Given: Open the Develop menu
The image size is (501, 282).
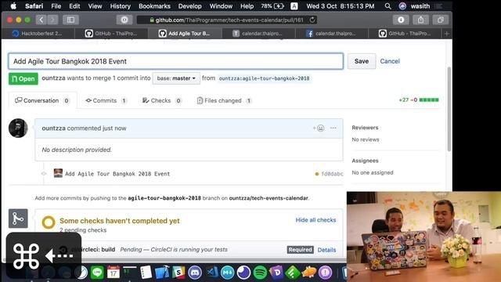Looking at the screenshot, I should coord(189,6).
